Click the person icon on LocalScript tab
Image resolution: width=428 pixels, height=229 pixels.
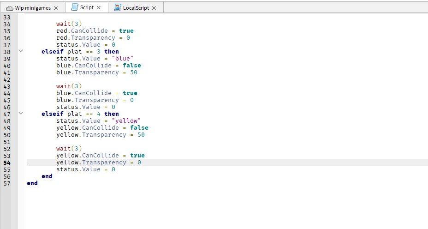coord(117,8)
